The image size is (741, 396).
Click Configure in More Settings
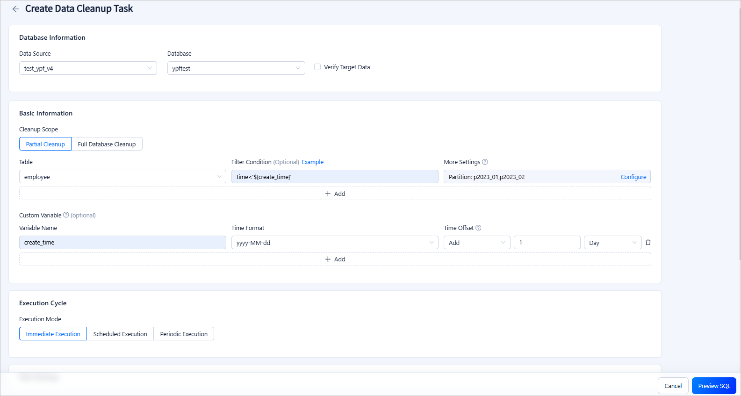[633, 177]
